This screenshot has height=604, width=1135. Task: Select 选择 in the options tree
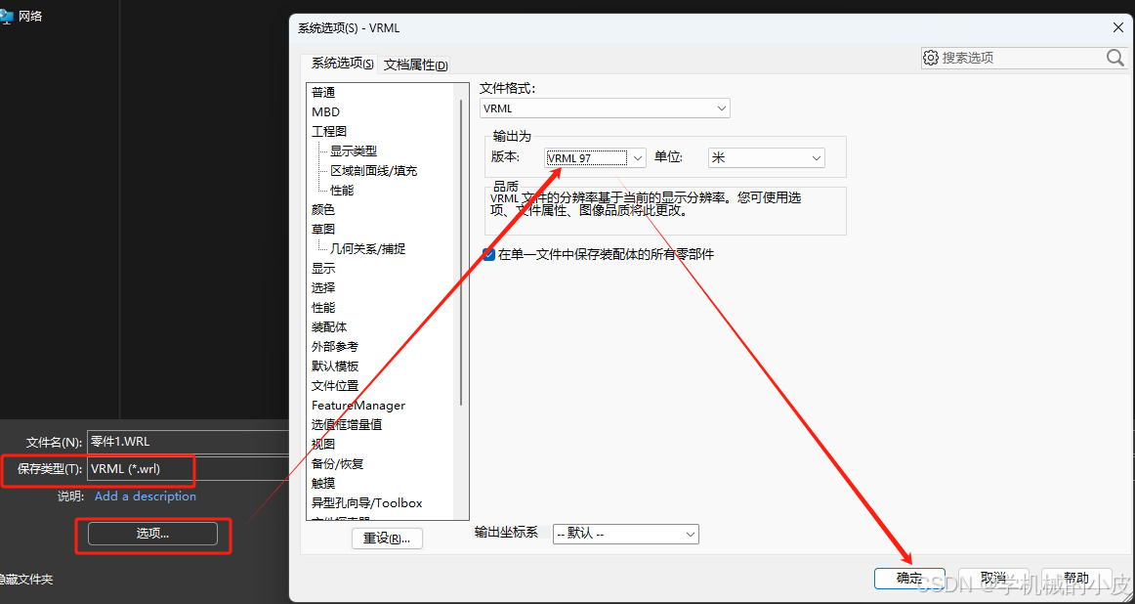323,288
